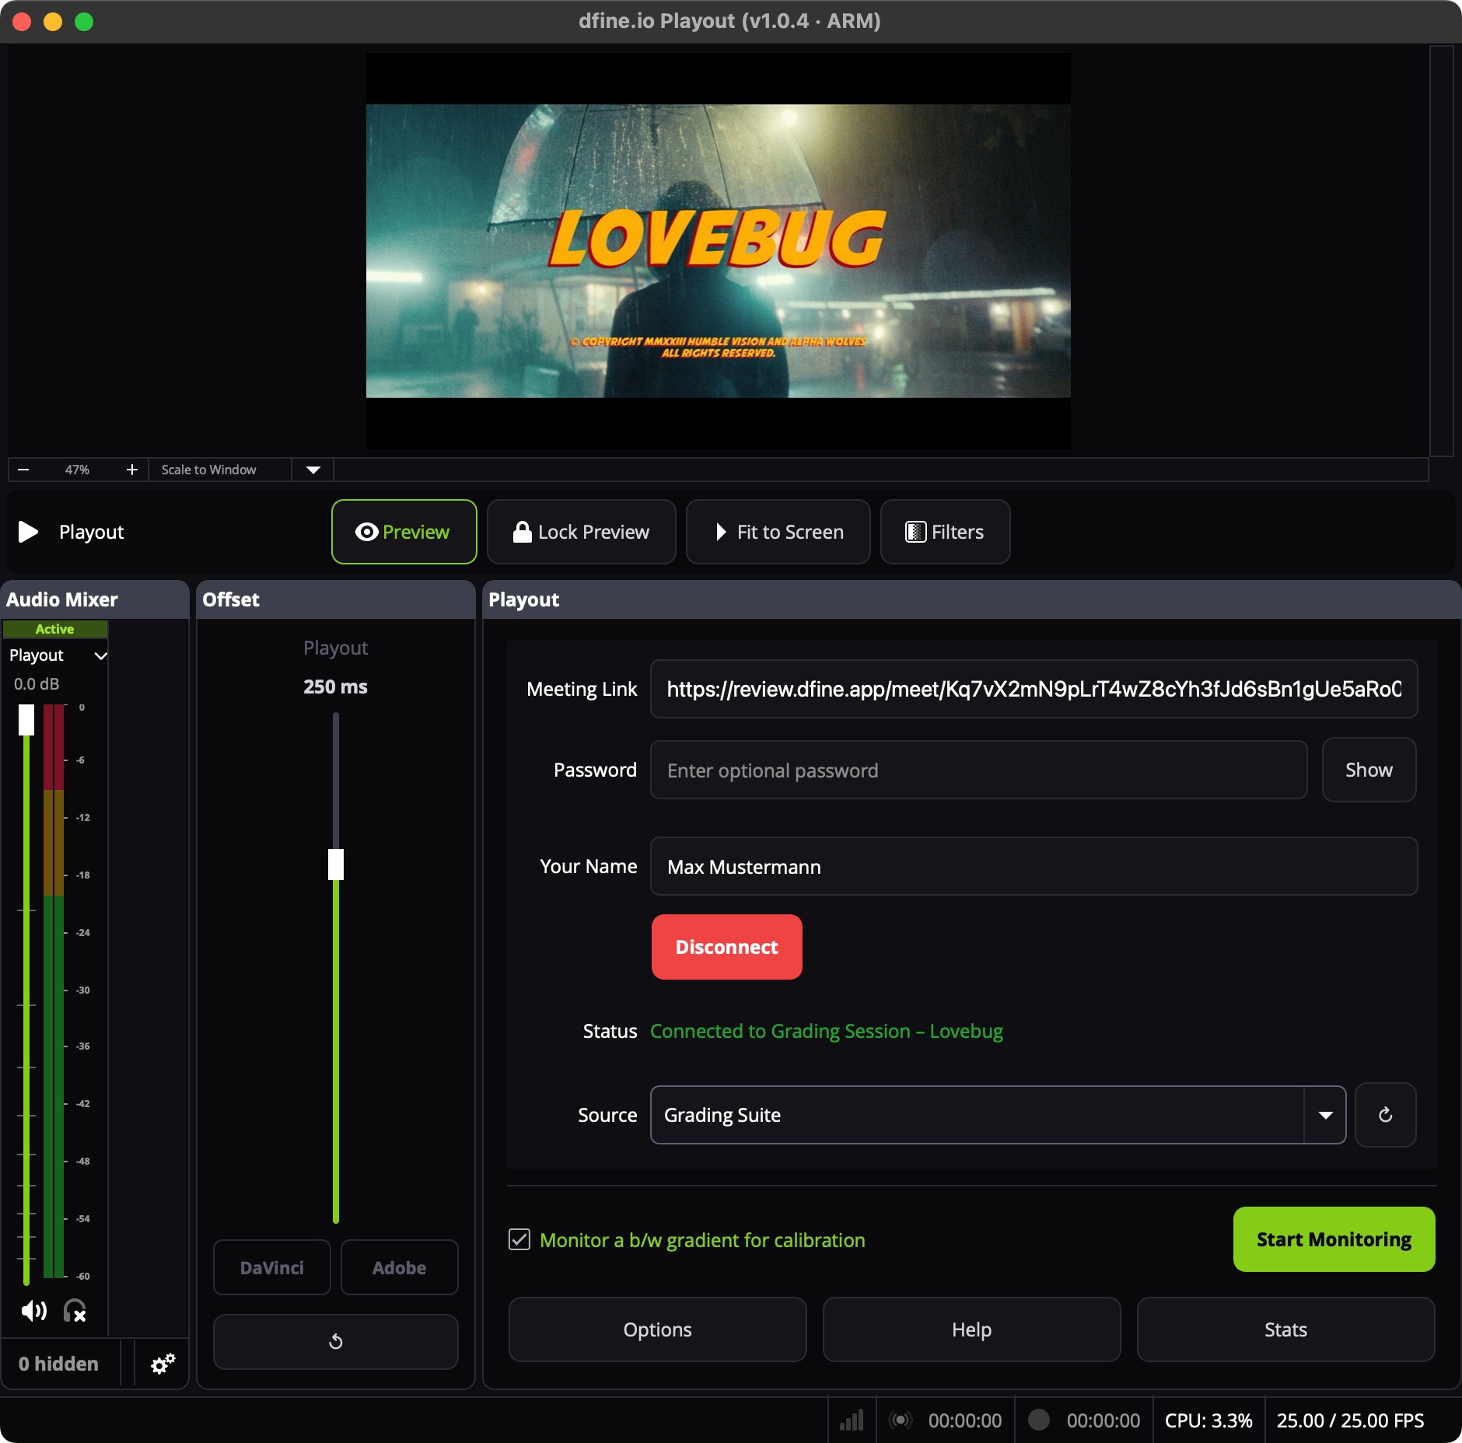Click the Meeting Link input field

coord(1034,689)
